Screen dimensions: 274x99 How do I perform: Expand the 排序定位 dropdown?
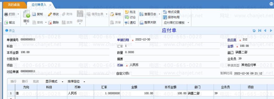84,82
